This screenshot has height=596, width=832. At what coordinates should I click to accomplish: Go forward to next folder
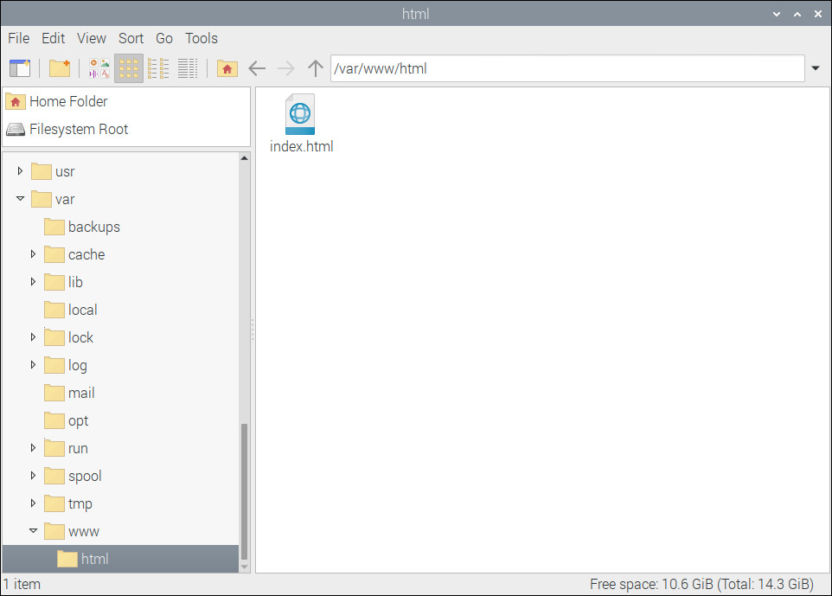(x=286, y=68)
